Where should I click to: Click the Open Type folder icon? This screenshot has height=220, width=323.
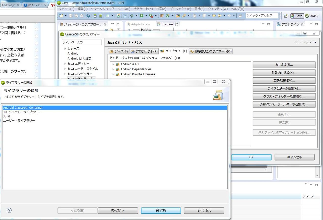coord(178,16)
